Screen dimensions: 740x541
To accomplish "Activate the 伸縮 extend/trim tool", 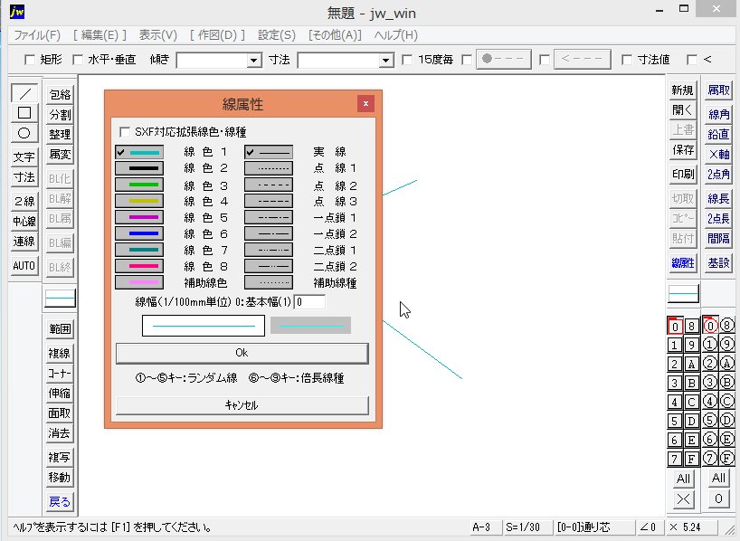I will [x=60, y=394].
